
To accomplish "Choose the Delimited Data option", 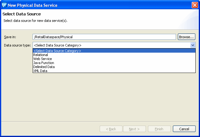I will pos(44,67).
